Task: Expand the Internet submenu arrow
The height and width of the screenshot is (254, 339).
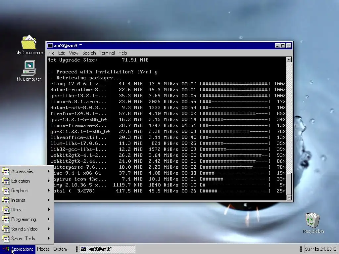Action: coord(49,200)
